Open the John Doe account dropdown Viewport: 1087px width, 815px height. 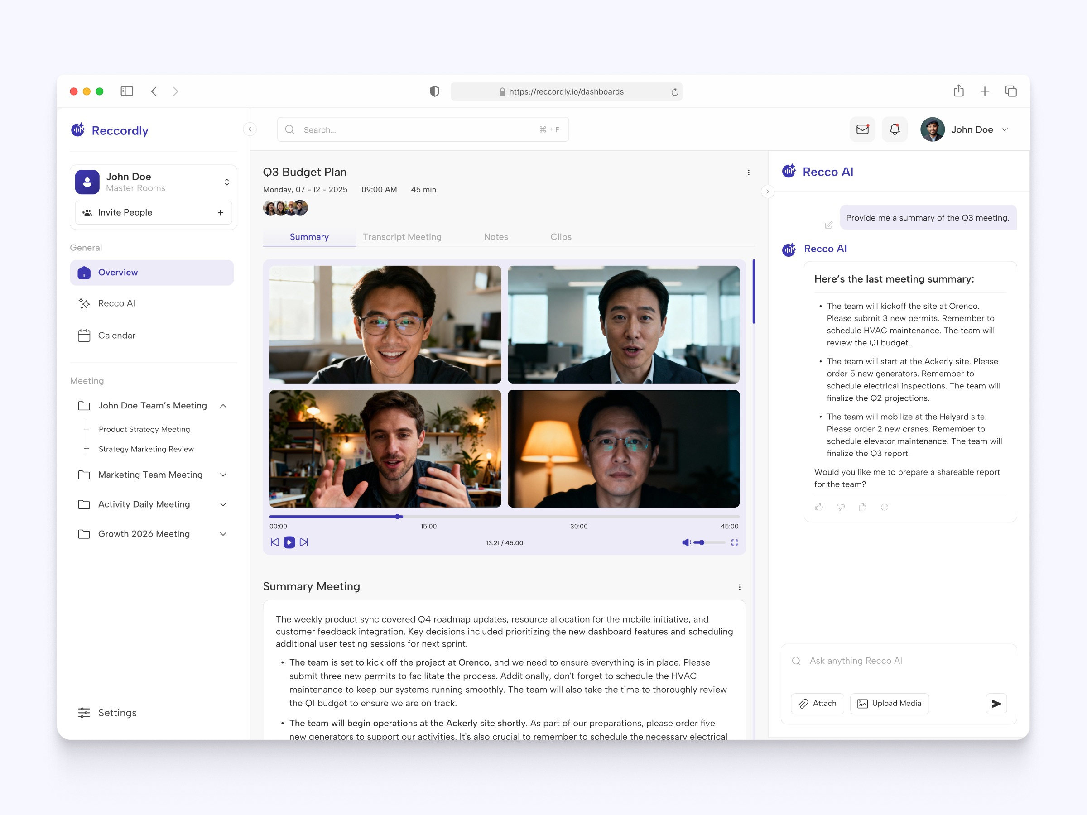[1005, 129]
